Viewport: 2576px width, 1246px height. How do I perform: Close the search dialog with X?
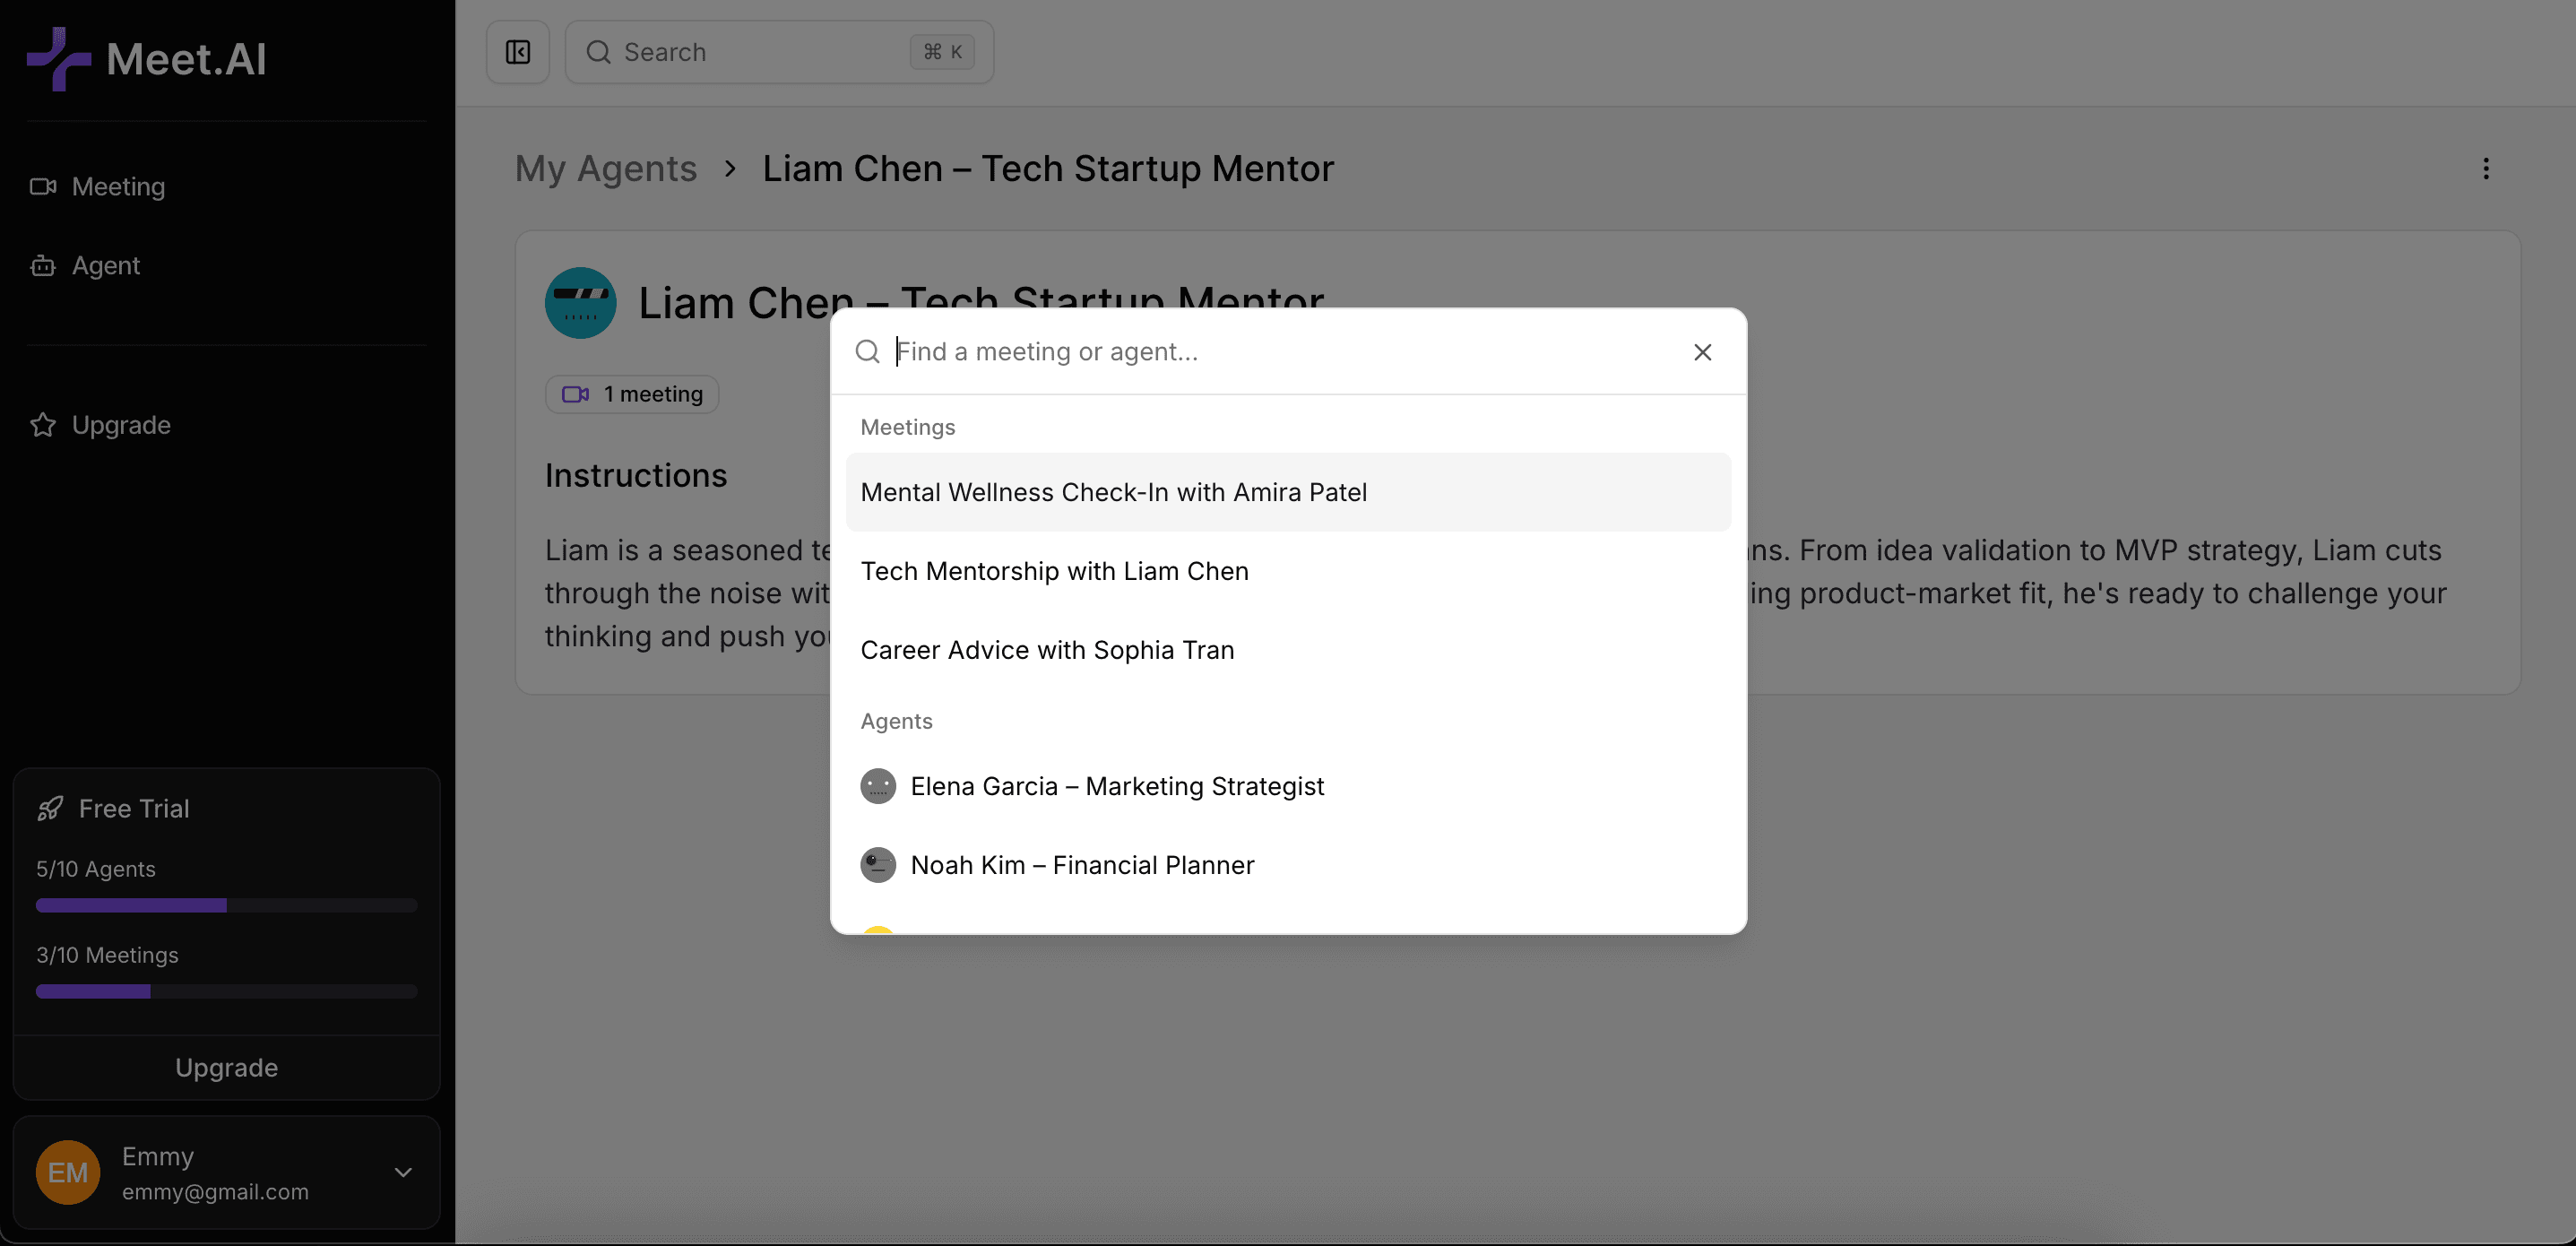click(x=1702, y=352)
